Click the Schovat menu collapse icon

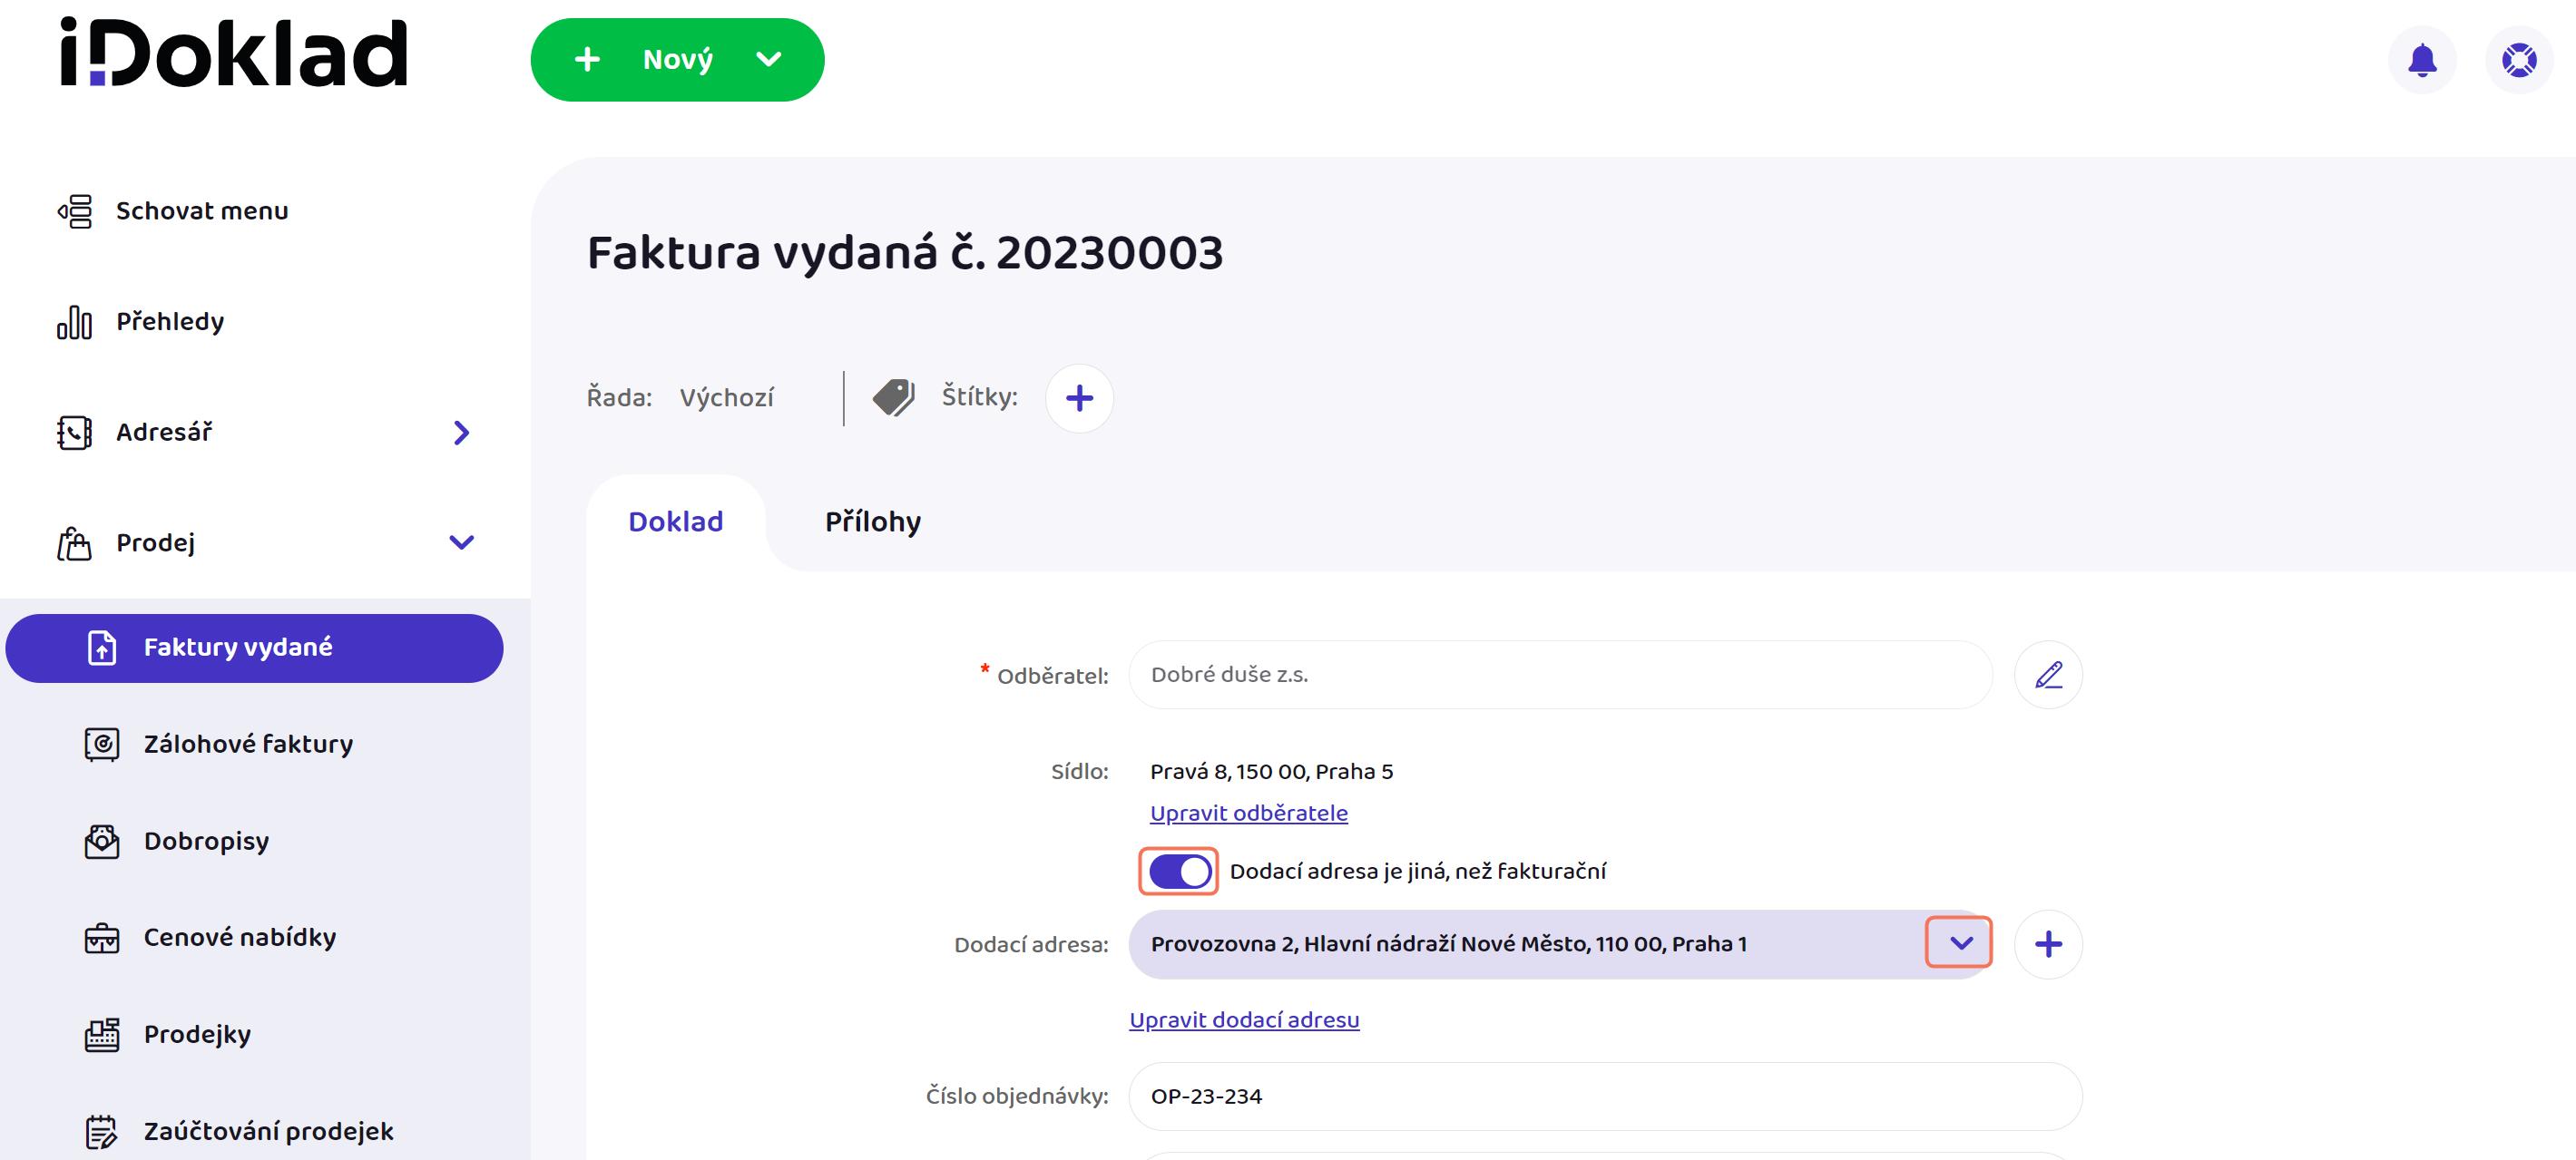point(75,212)
